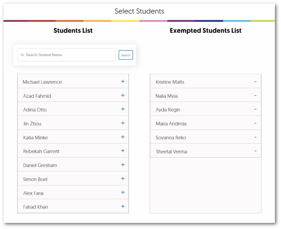The width and height of the screenshot is (281, 229).
Task: Select Alex Farai's row
Action: pos(73,193)
